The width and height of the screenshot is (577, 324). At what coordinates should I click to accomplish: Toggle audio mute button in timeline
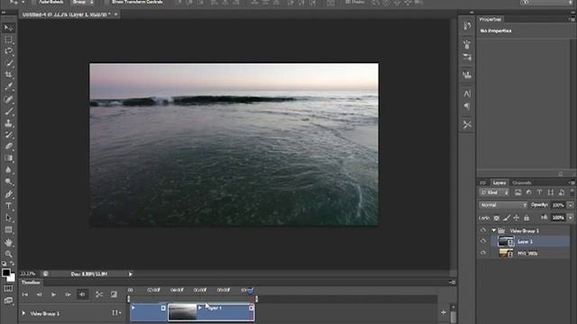82,294
